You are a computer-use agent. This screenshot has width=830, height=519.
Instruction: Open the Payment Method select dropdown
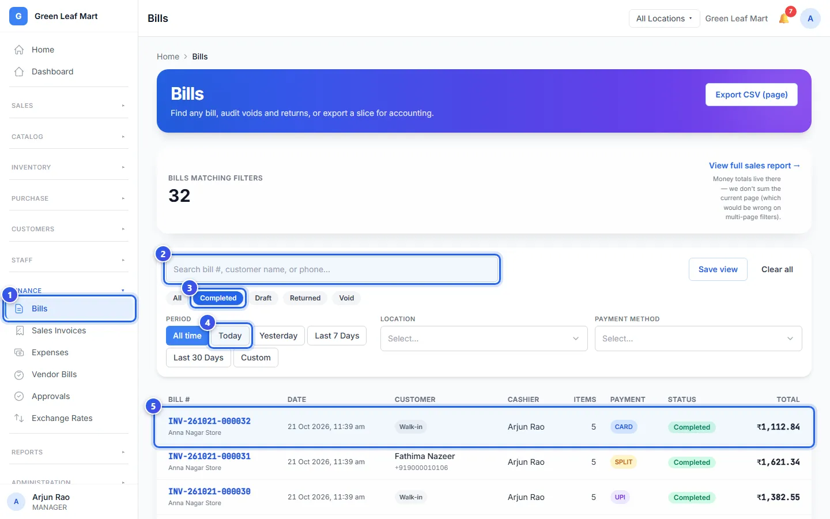tap(699, 339)
